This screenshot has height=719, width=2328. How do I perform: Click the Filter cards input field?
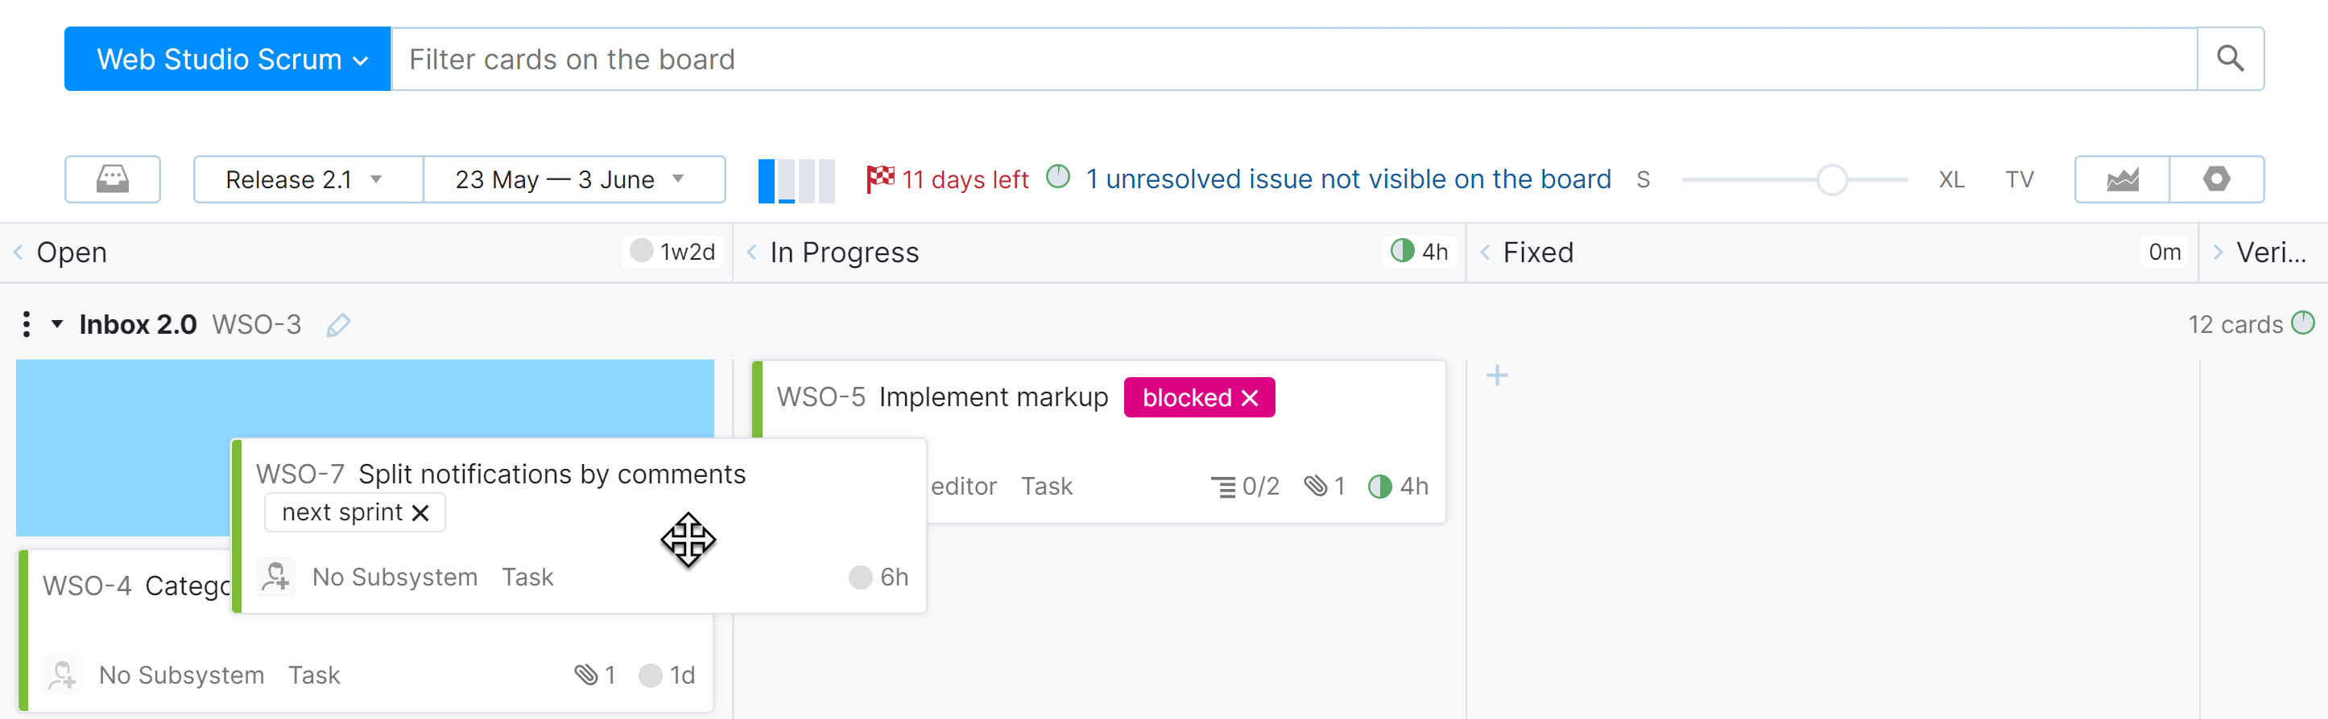coord(1292,59)
